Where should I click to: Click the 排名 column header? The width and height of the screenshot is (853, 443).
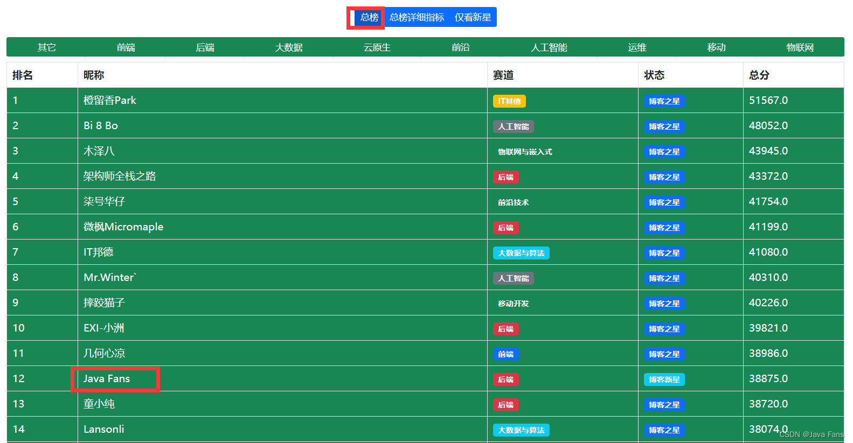pyautogui.click(x=23, y=75)
